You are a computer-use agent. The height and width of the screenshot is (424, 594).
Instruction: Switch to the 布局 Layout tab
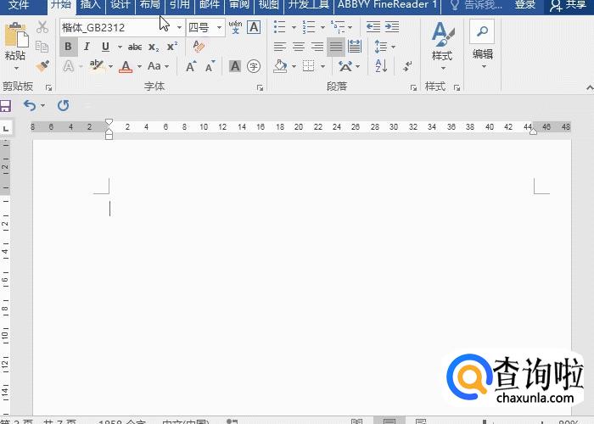[149, 5]
